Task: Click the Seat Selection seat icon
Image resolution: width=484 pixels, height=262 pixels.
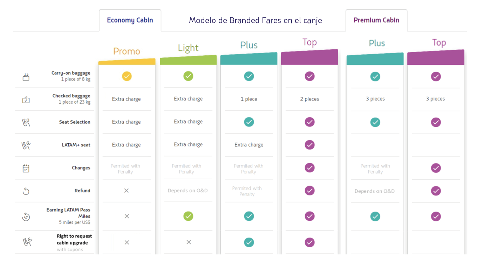Action: click(26, 122)
